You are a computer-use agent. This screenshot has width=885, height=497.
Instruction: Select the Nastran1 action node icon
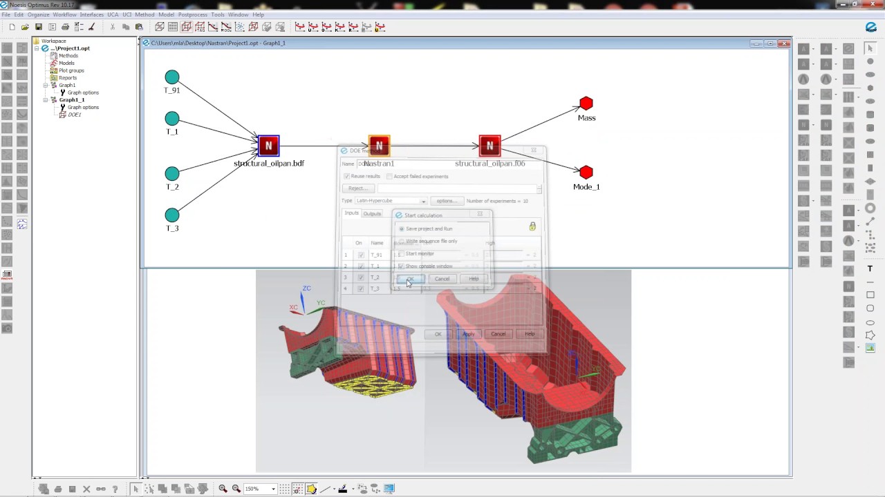tap(379, 146)
